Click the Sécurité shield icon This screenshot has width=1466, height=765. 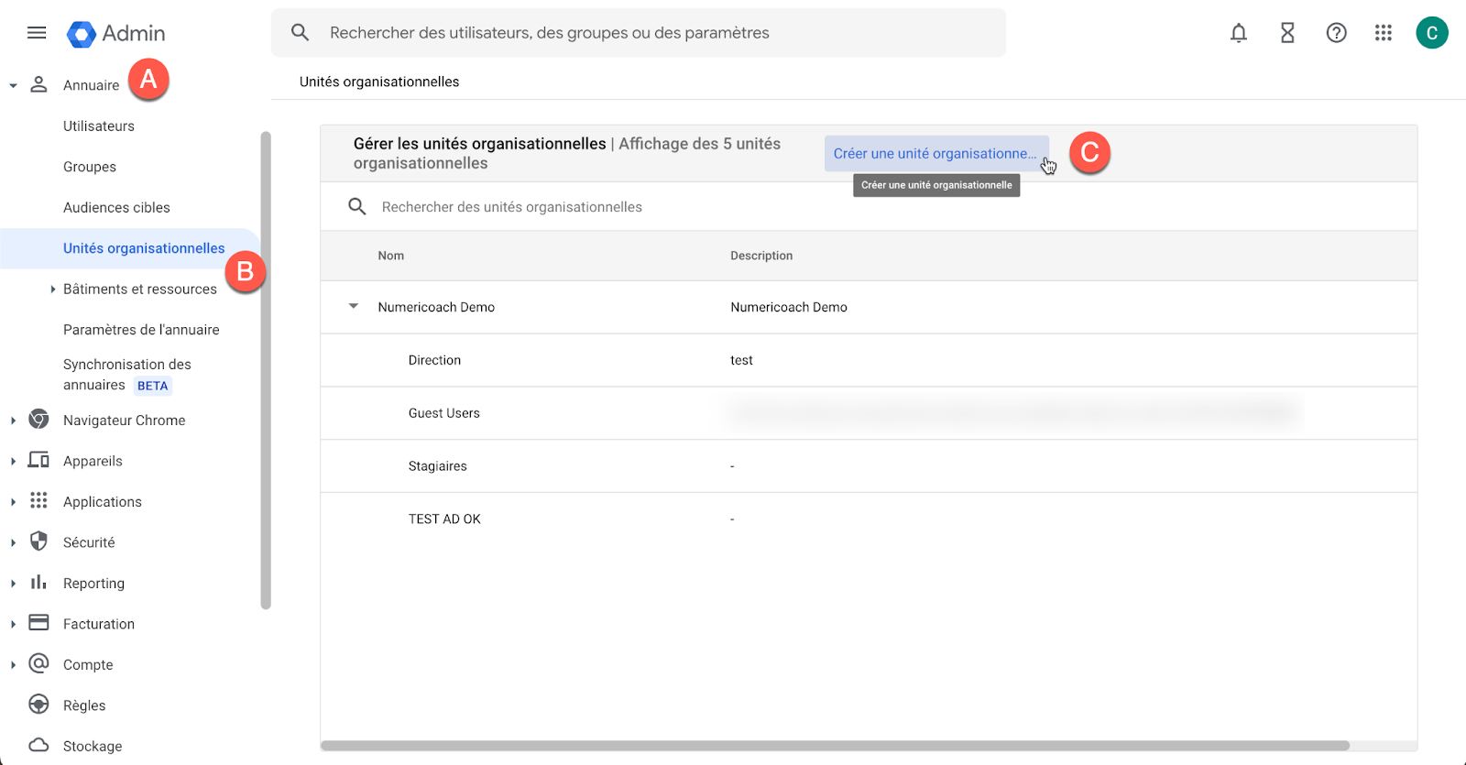tap(38, 541)
